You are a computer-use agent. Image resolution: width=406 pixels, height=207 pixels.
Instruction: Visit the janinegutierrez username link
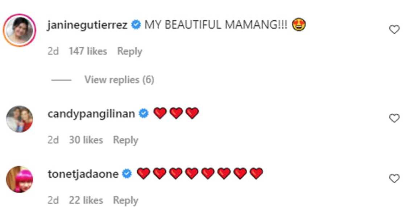pos(87,25)
